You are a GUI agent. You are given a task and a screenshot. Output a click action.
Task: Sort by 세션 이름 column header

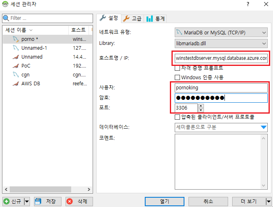point(36,30)
